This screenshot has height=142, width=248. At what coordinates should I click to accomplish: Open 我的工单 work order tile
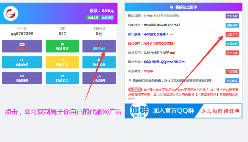click(62, 62)
